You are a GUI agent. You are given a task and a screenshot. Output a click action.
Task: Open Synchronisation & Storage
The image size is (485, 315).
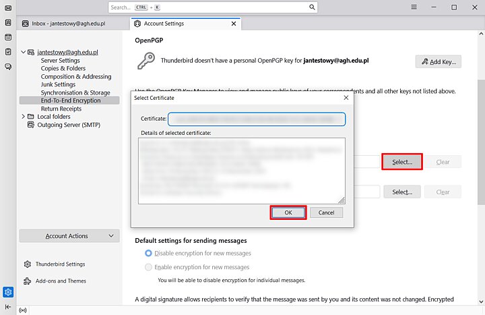[x=75, y=92]
